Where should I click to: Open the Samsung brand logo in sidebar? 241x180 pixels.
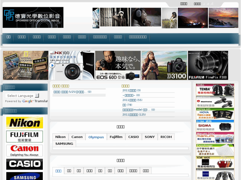pos(25,176)
